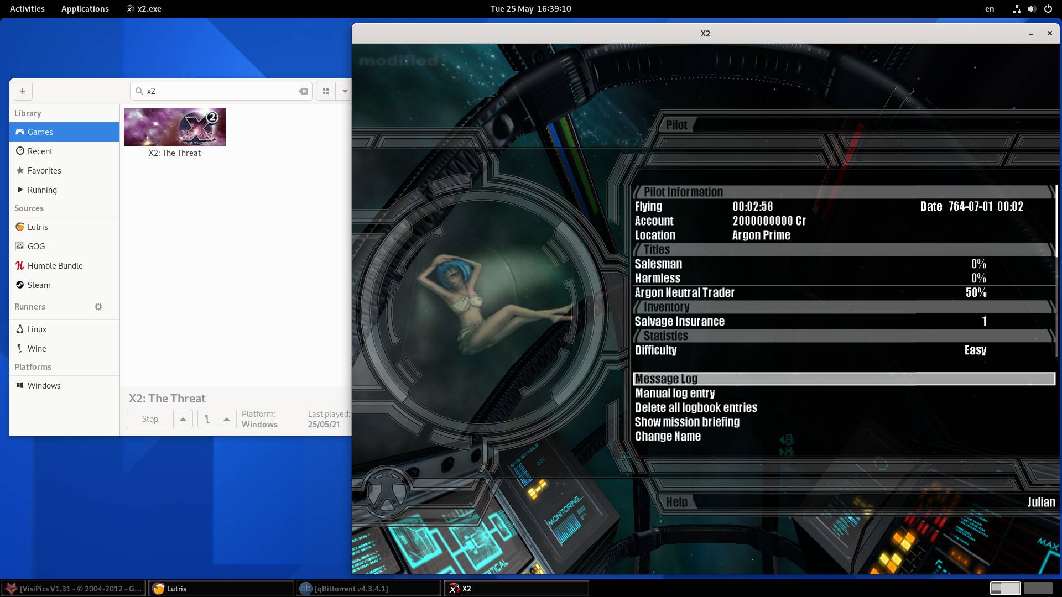Viewport: 1062px width, 597px height.
Task: Open the clock and calendar in the top bar
Action: pyautogui.click(x=531, y=9)
